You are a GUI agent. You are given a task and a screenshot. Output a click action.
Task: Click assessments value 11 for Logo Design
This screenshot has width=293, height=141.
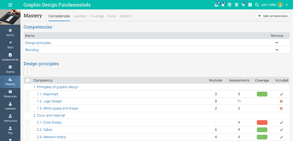(239, 101)
